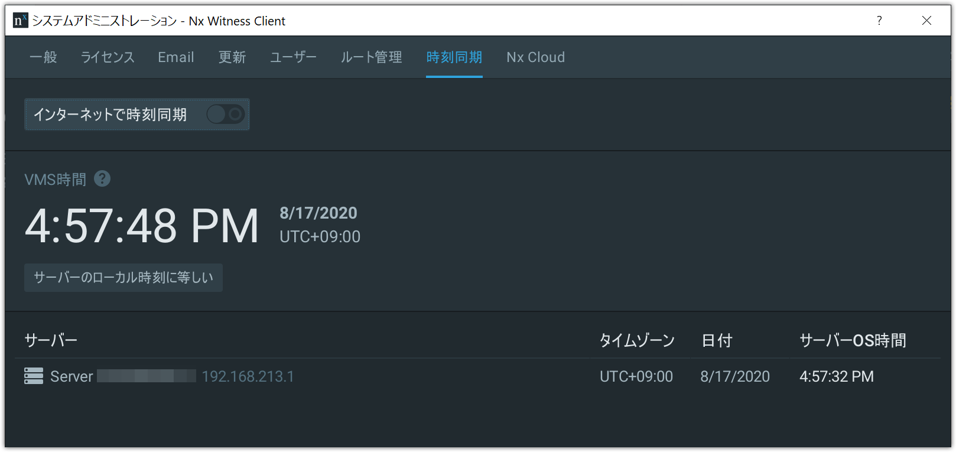Image resolution: width=956 pixels, height=452 pixels.
Task: Click the サーバーのローカル時刻に等しい button
Action: (x=123, y=278)
